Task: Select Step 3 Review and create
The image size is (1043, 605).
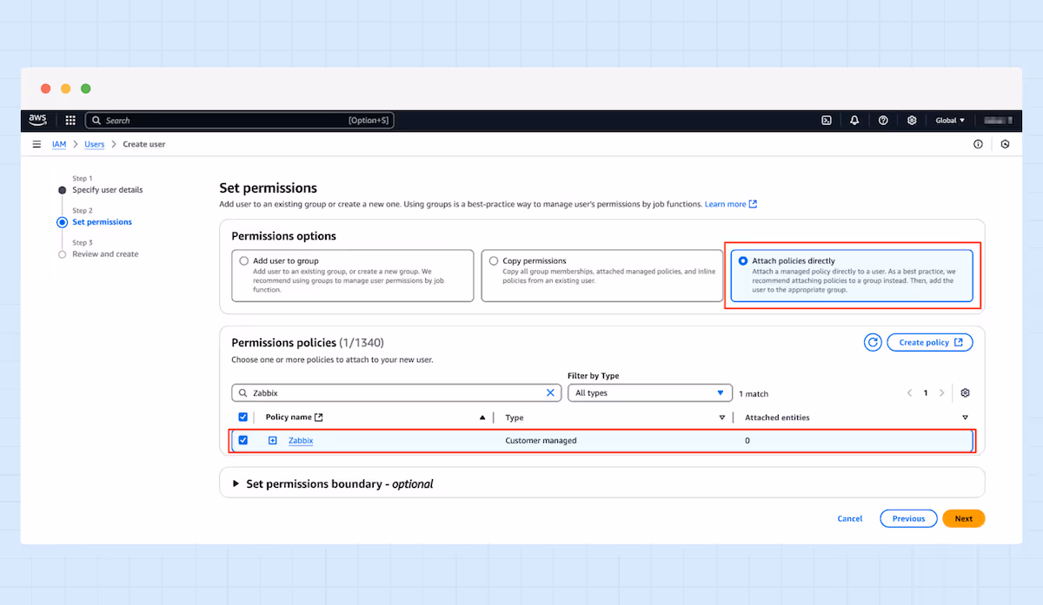Action: 105,254
